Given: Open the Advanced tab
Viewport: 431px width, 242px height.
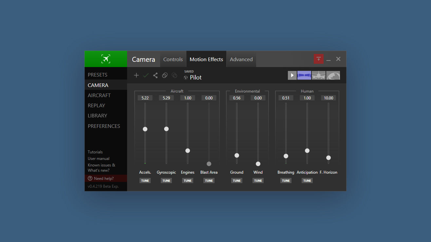Looking at the screenshot, I should tap(241, 60).
